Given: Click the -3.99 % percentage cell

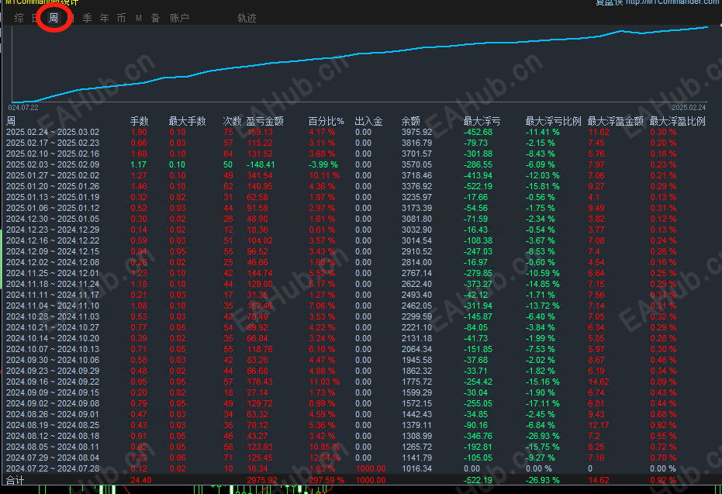Looking at the screenshot, I should click(x=323, y=164).
